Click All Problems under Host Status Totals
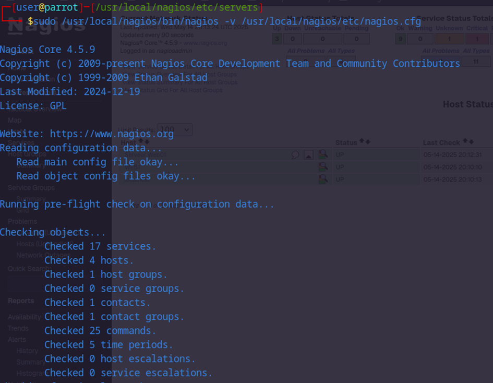Viewport: 493px width, 383px height. coord(306,51)
